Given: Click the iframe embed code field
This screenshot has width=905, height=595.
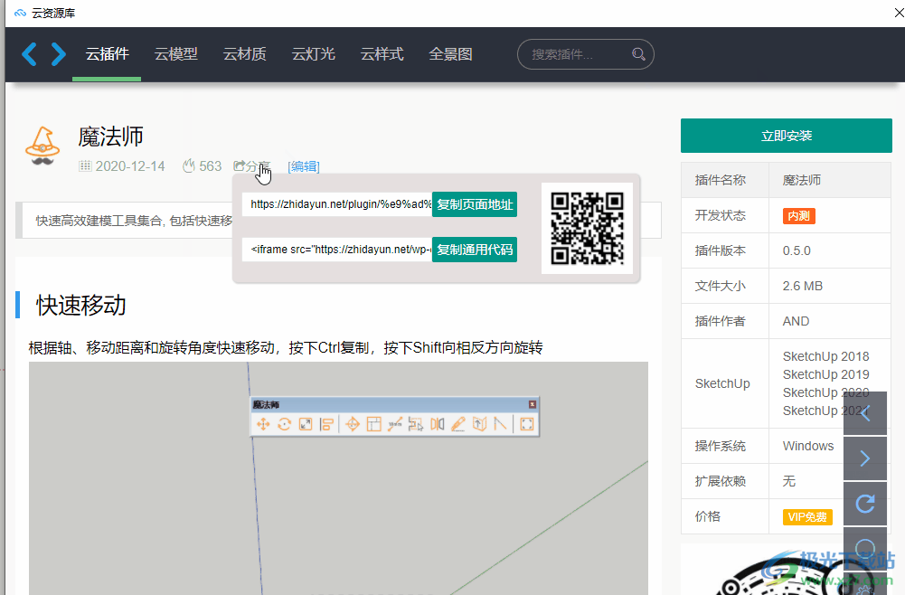Looking at the screenshot, I should 337,250.
